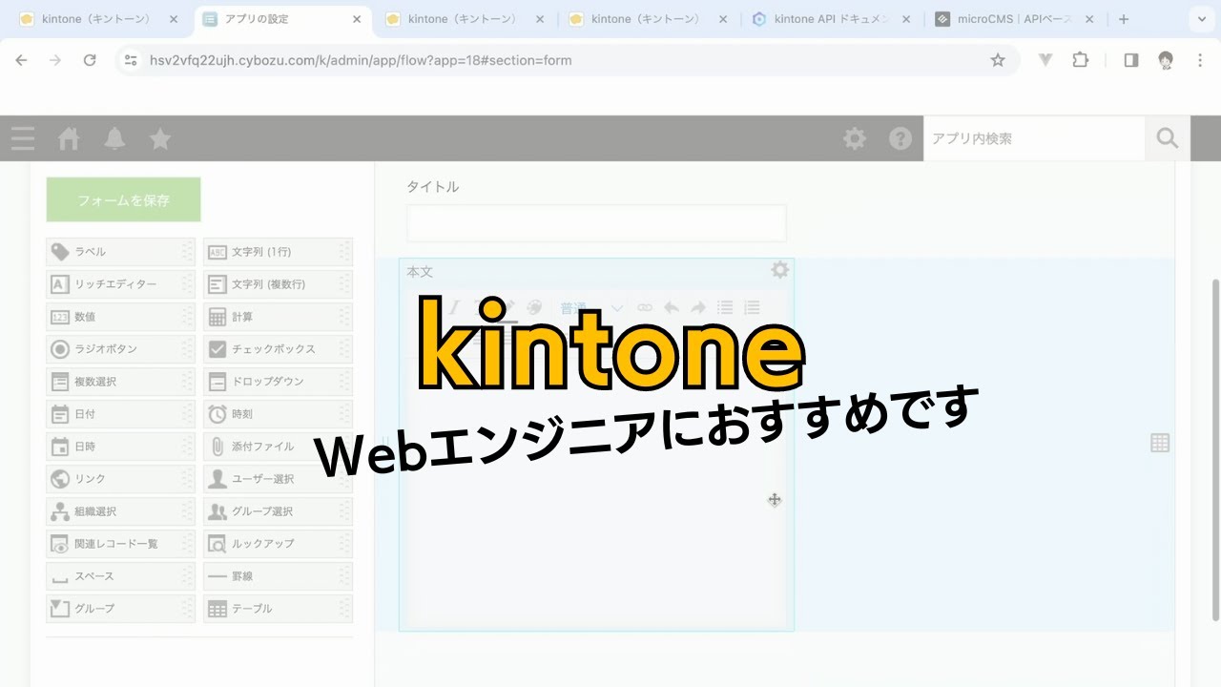Bookmark this page with star icon
This screenshot has height=687, width=1221.
point(998,60)
